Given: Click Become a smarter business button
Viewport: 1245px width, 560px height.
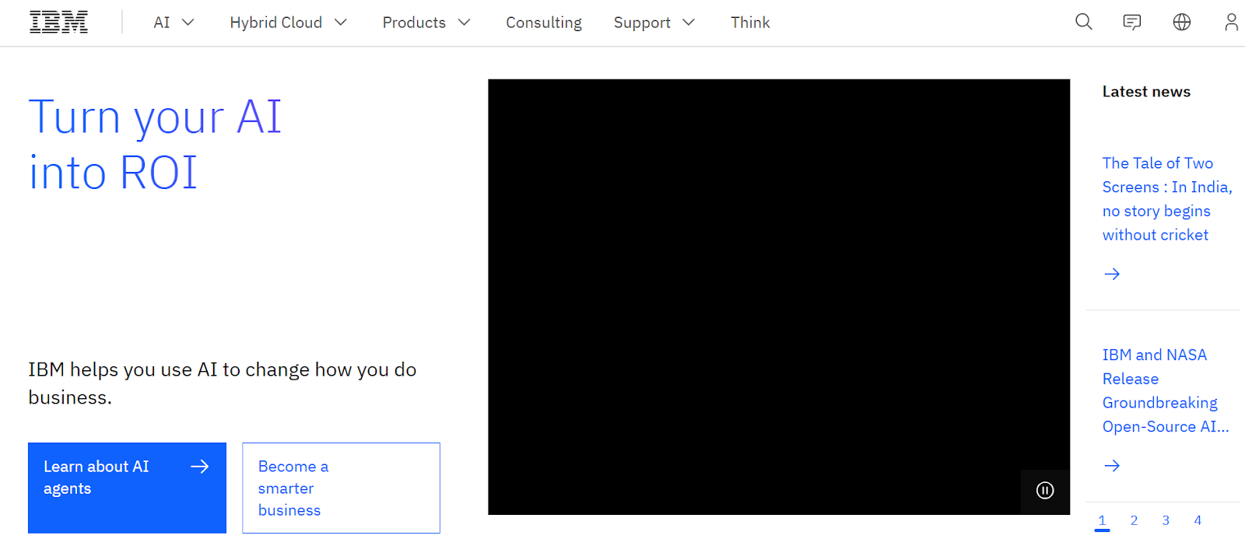Looking at the screenshot, I should [341, 488].
